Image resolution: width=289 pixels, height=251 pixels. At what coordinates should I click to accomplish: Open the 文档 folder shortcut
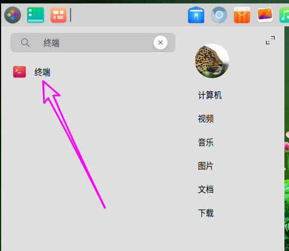click(206, 190)
